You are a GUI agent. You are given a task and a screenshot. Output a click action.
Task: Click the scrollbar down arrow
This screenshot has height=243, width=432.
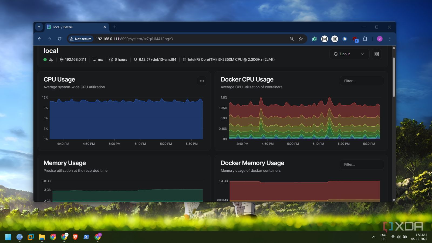click(x=394, y=200)
